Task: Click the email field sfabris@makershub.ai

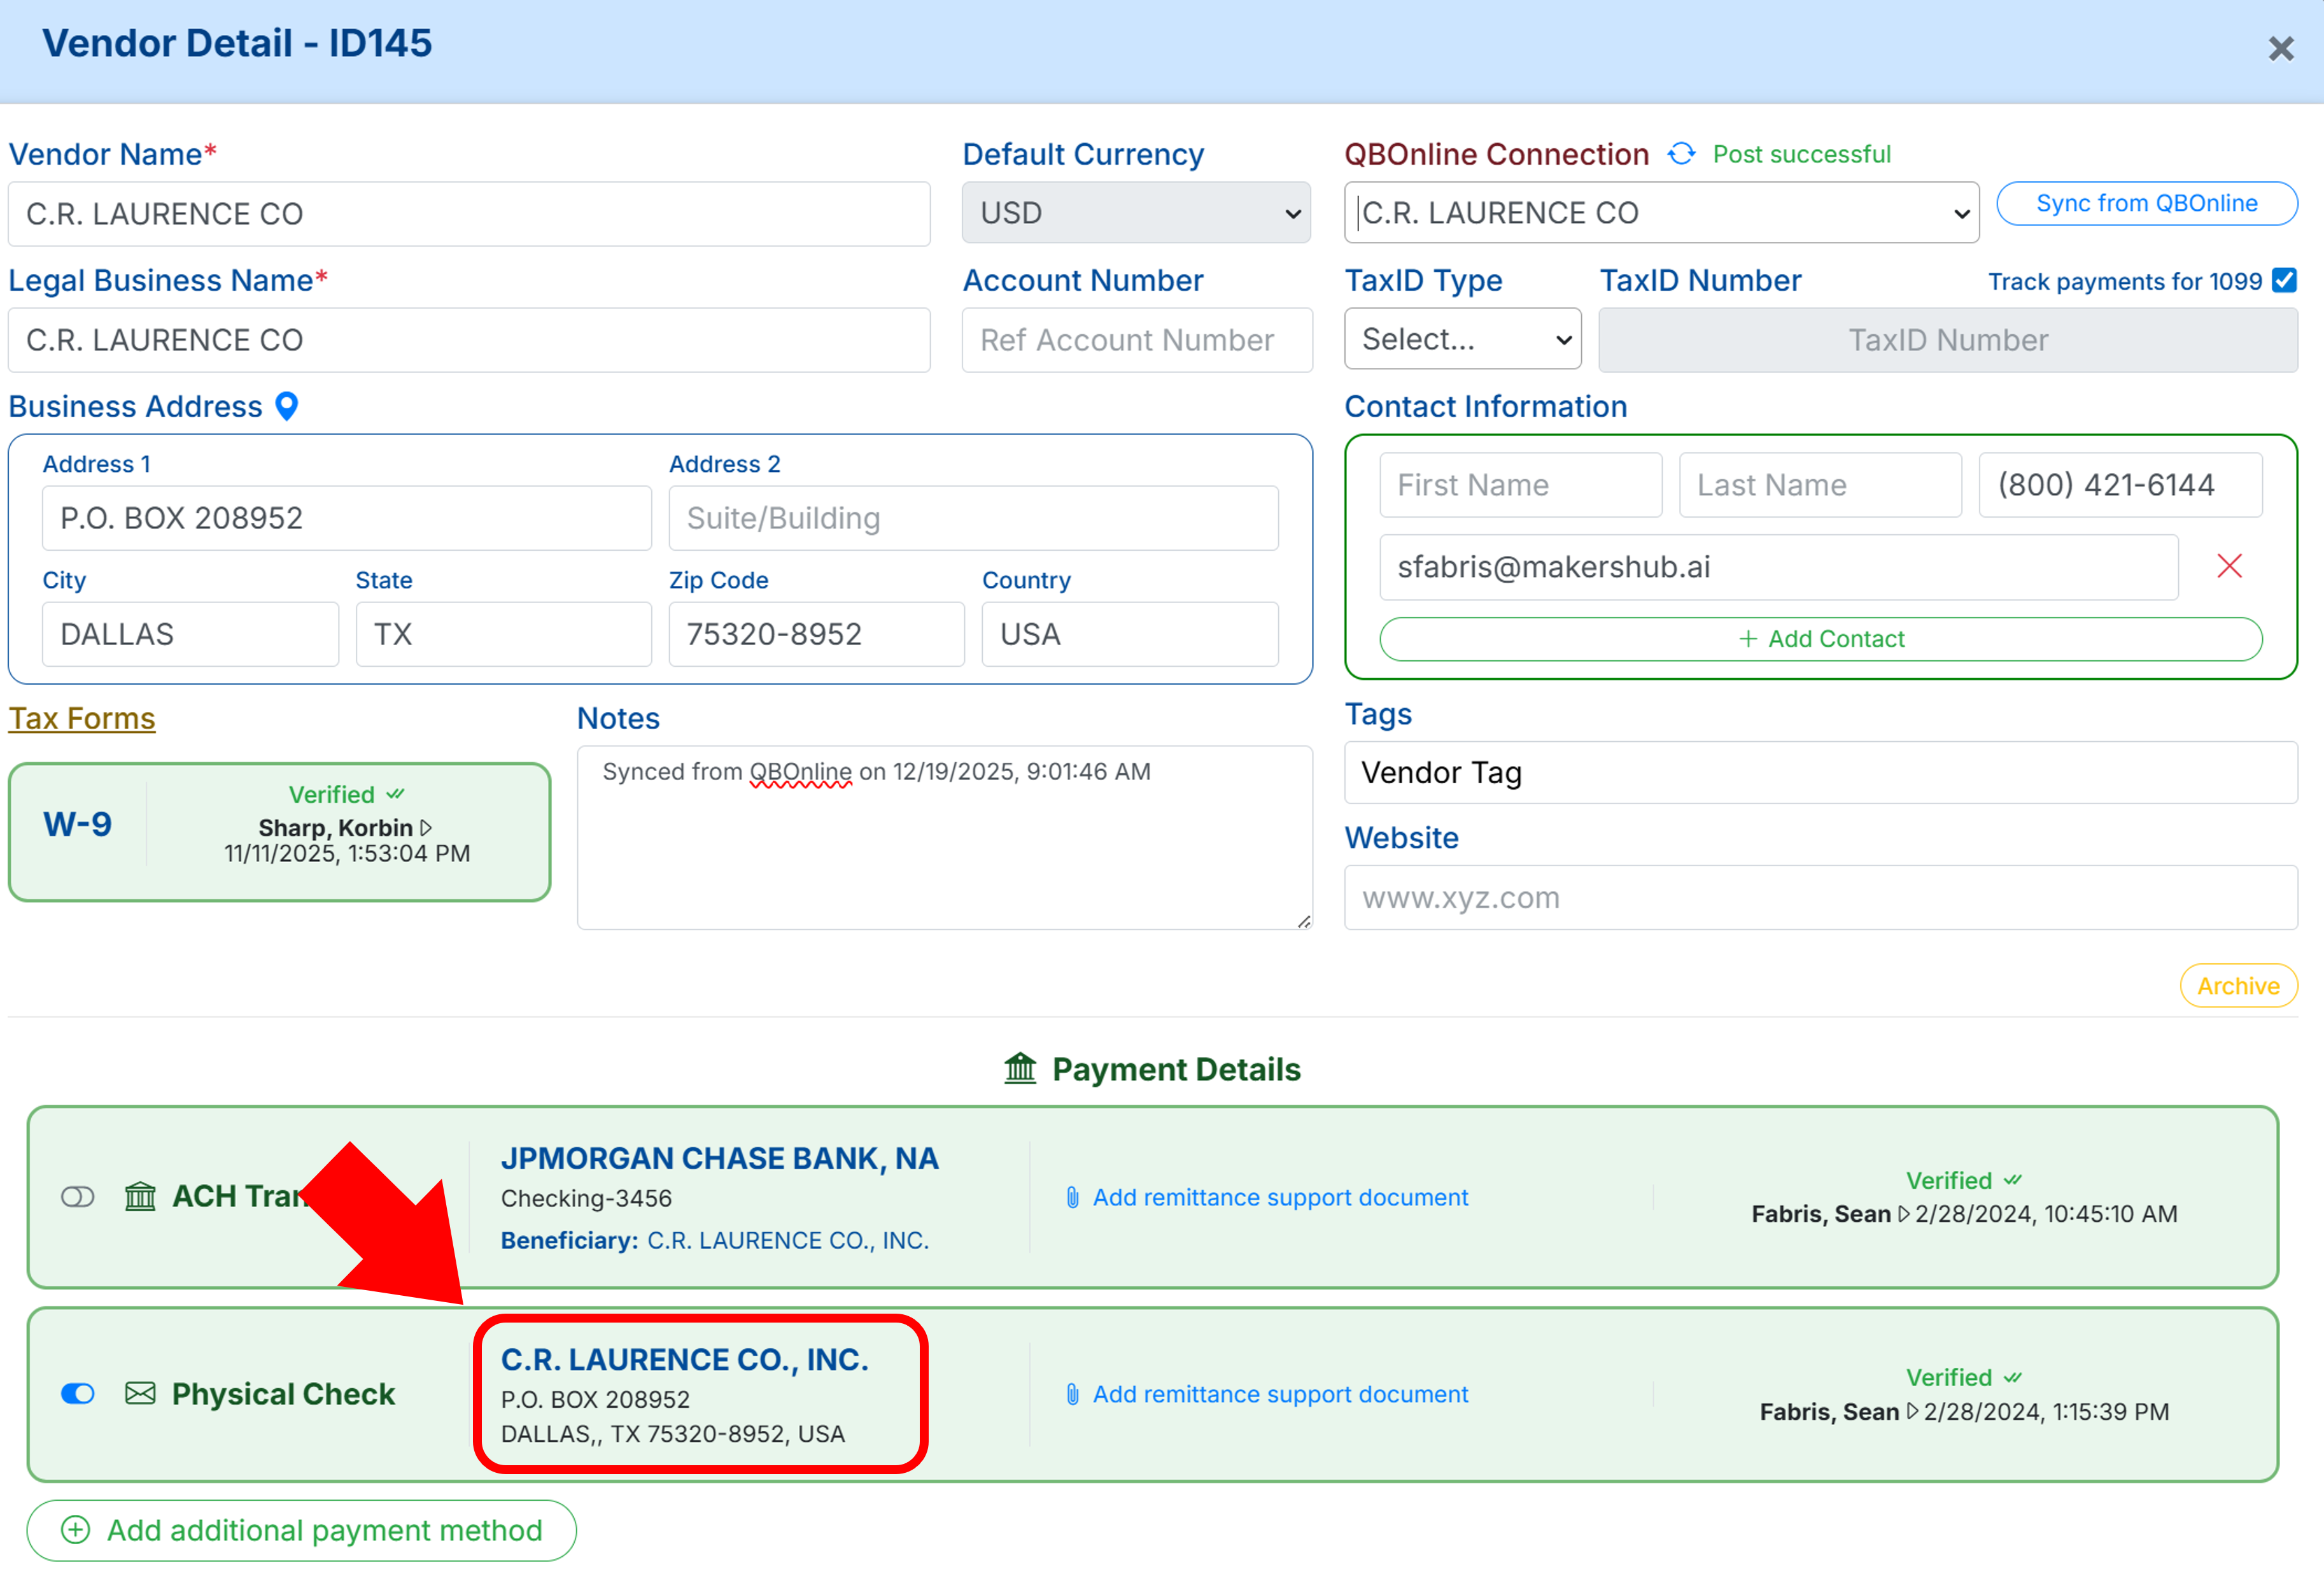Action: point(1778,567)
